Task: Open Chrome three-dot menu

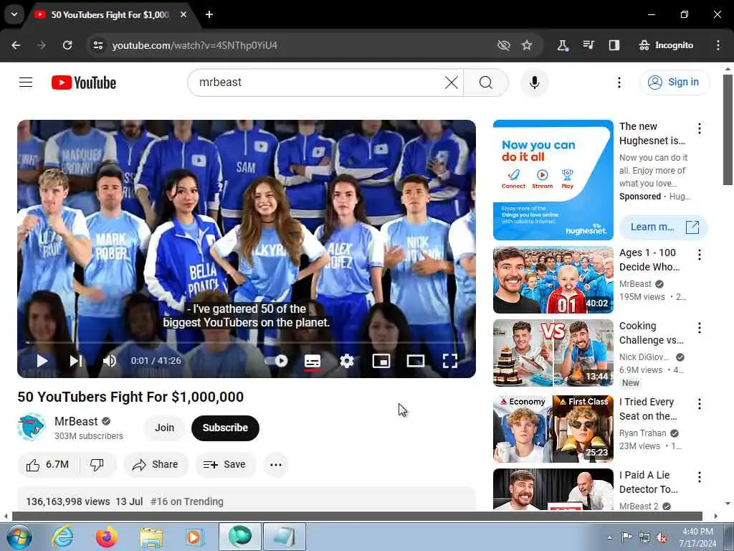Action: click(718, 45)
